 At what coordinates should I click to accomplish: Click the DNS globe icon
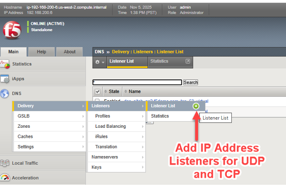tap(5, 94)
